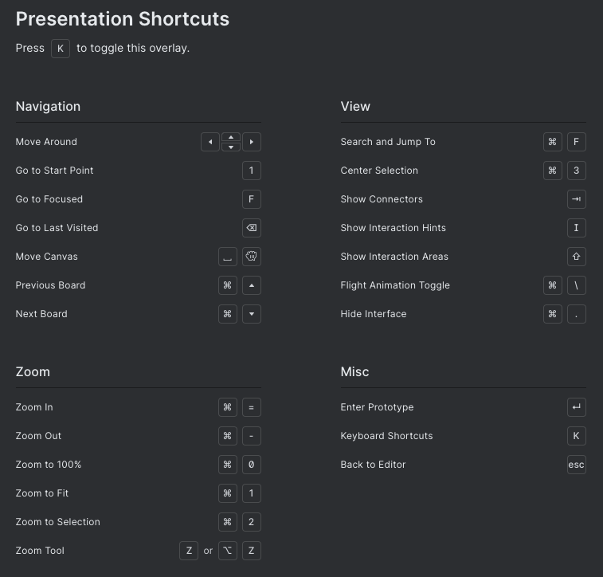
Task: Click the option key icon in the Zoom Tool row
Action: point(228,551)
